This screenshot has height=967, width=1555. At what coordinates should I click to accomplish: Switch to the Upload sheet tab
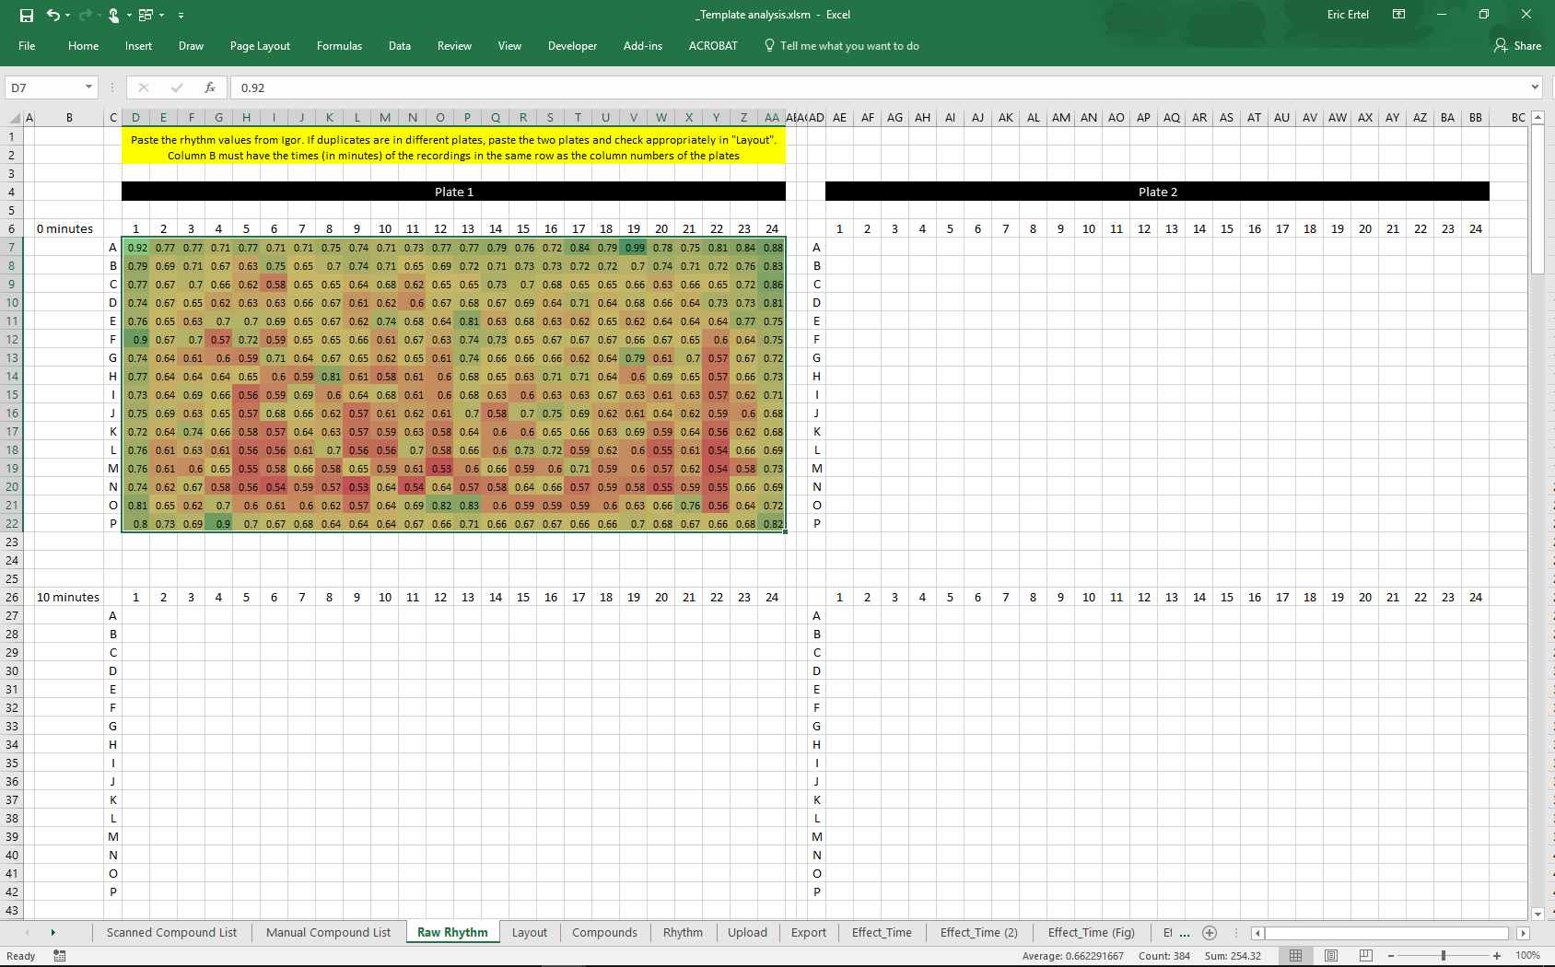click(747, 932)
